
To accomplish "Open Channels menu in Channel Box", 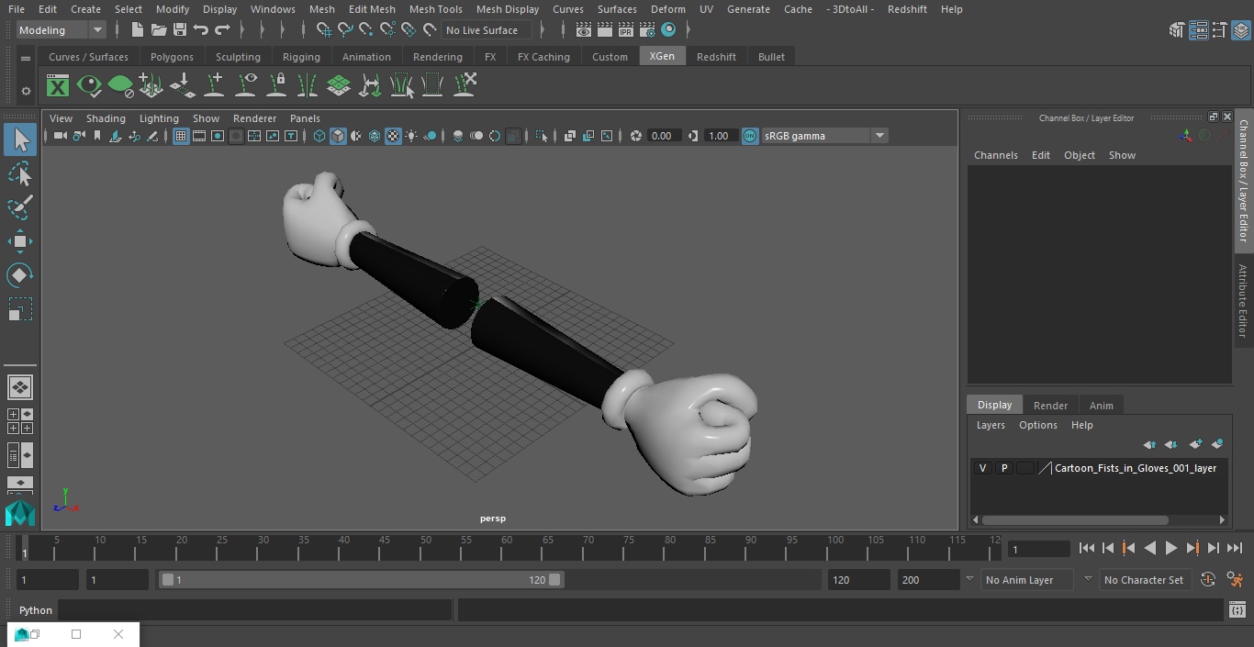I will tap(996, 155).
